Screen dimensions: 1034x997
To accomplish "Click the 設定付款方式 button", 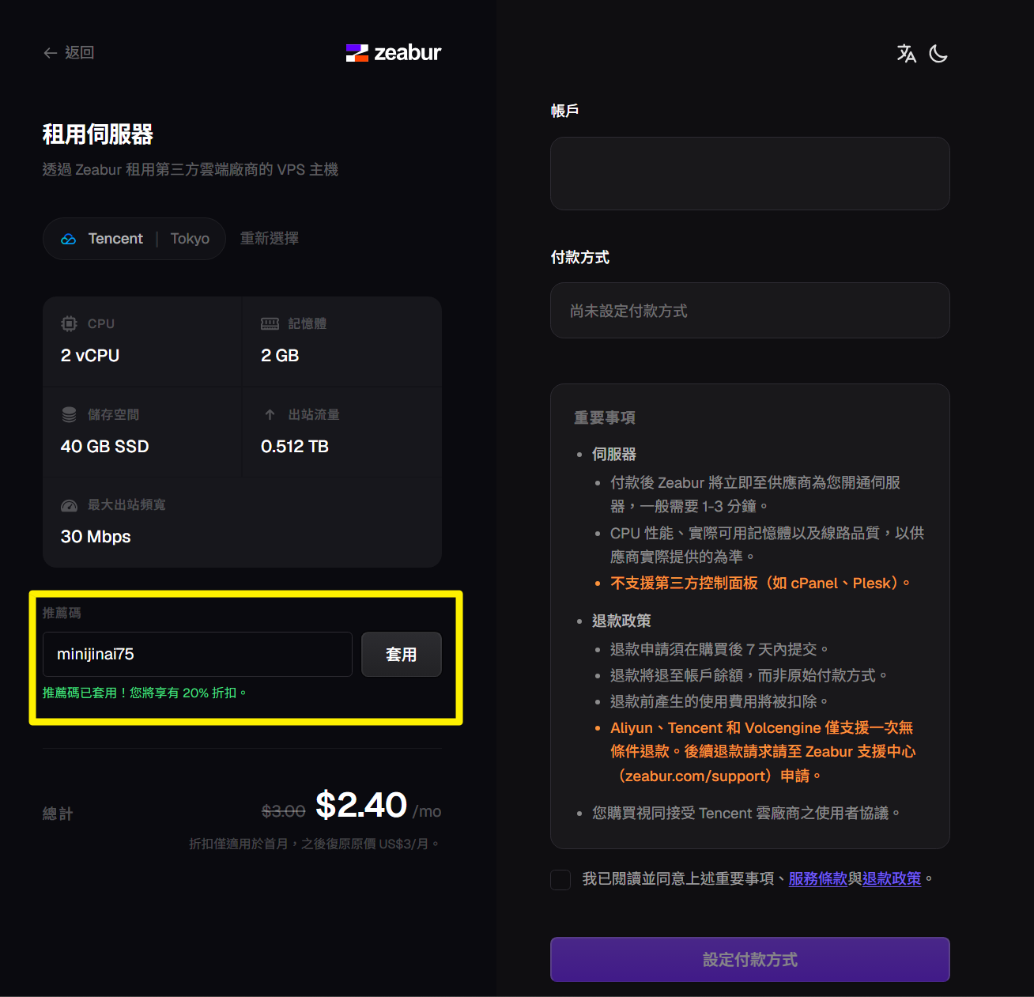I will point(750,959).
